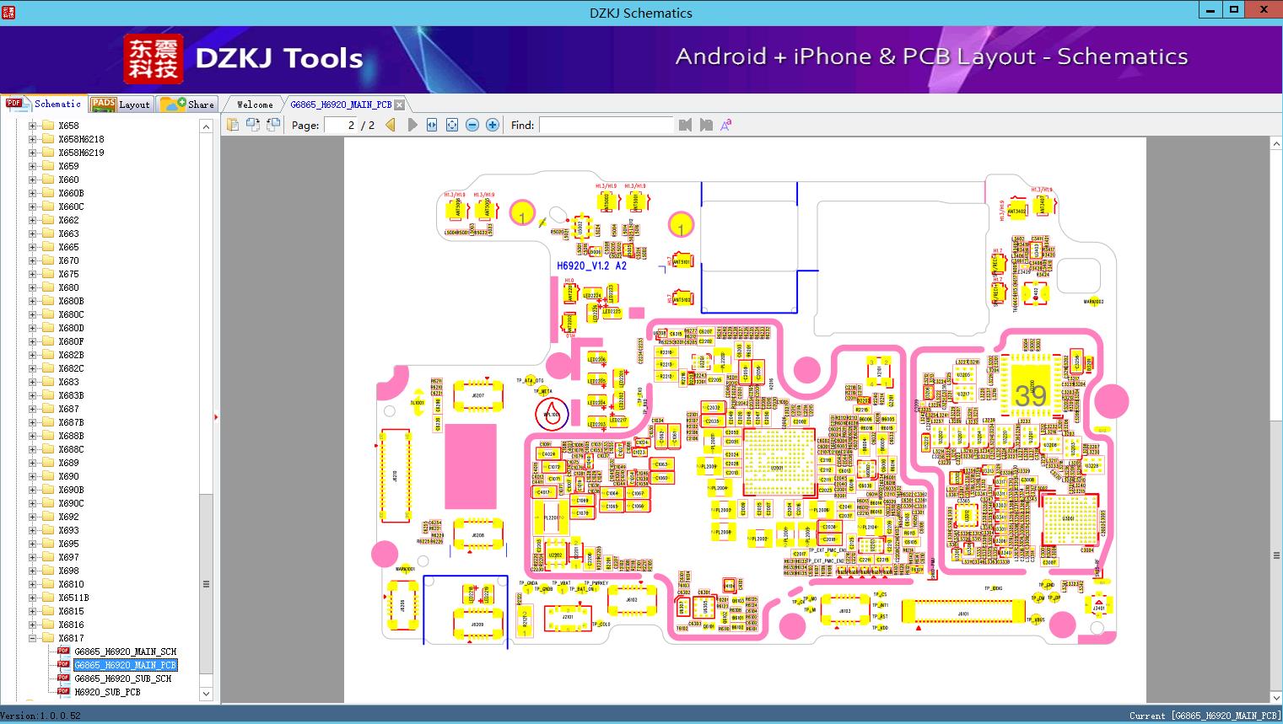Open G6865_H6920_MAIN_SCH file

(x=125, y=652)
